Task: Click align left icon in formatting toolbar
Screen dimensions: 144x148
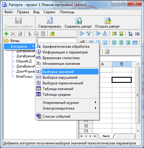Action: click(x=114, y=43)
